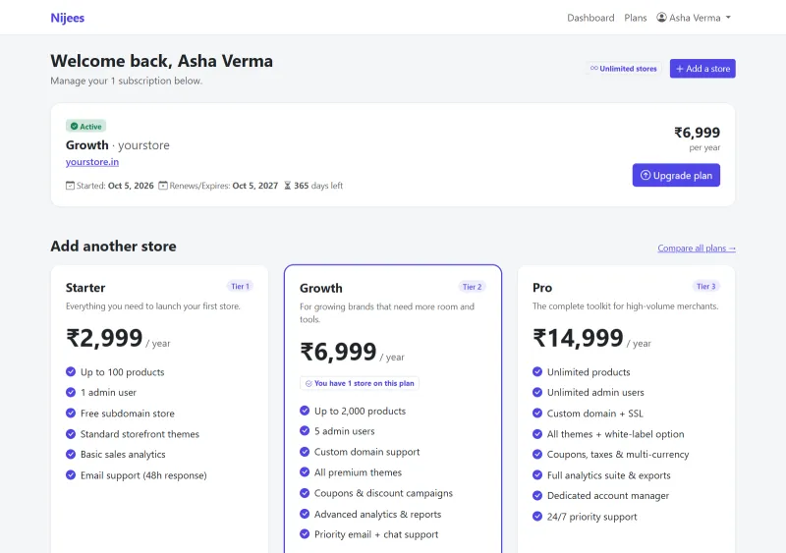The image size is (786, 553).
Task: Select the Pro plan title
Action: pyautogui.click(x=542, y=288)
